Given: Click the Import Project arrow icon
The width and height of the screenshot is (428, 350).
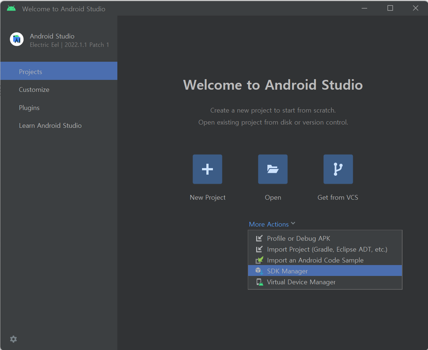Looking at the screenshot, I should (259, 249).
